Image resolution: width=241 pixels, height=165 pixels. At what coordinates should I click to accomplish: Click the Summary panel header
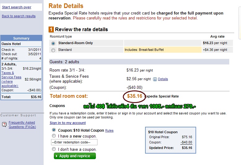coord(21,38)
